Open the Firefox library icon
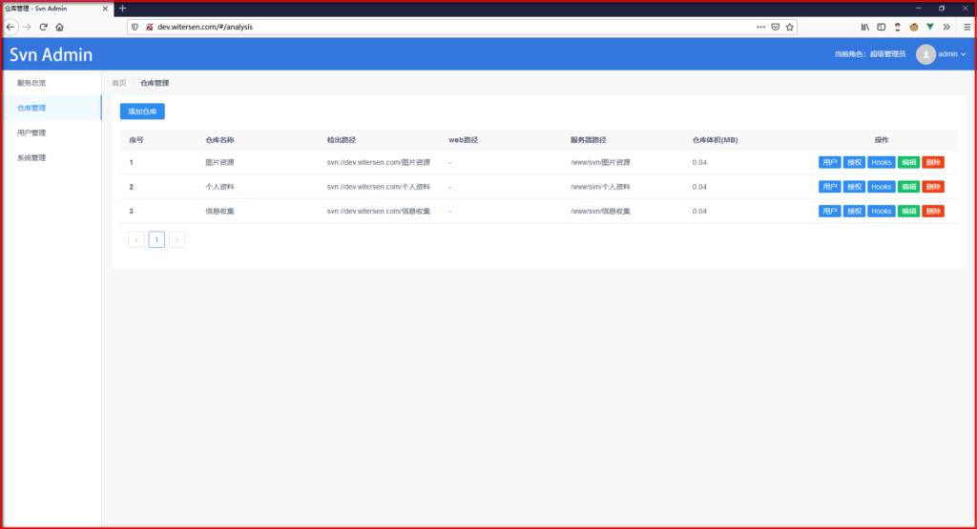 pos(865,27)
